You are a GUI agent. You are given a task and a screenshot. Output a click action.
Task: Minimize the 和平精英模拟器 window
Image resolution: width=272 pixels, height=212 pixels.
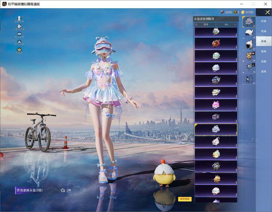click(242, 4)
